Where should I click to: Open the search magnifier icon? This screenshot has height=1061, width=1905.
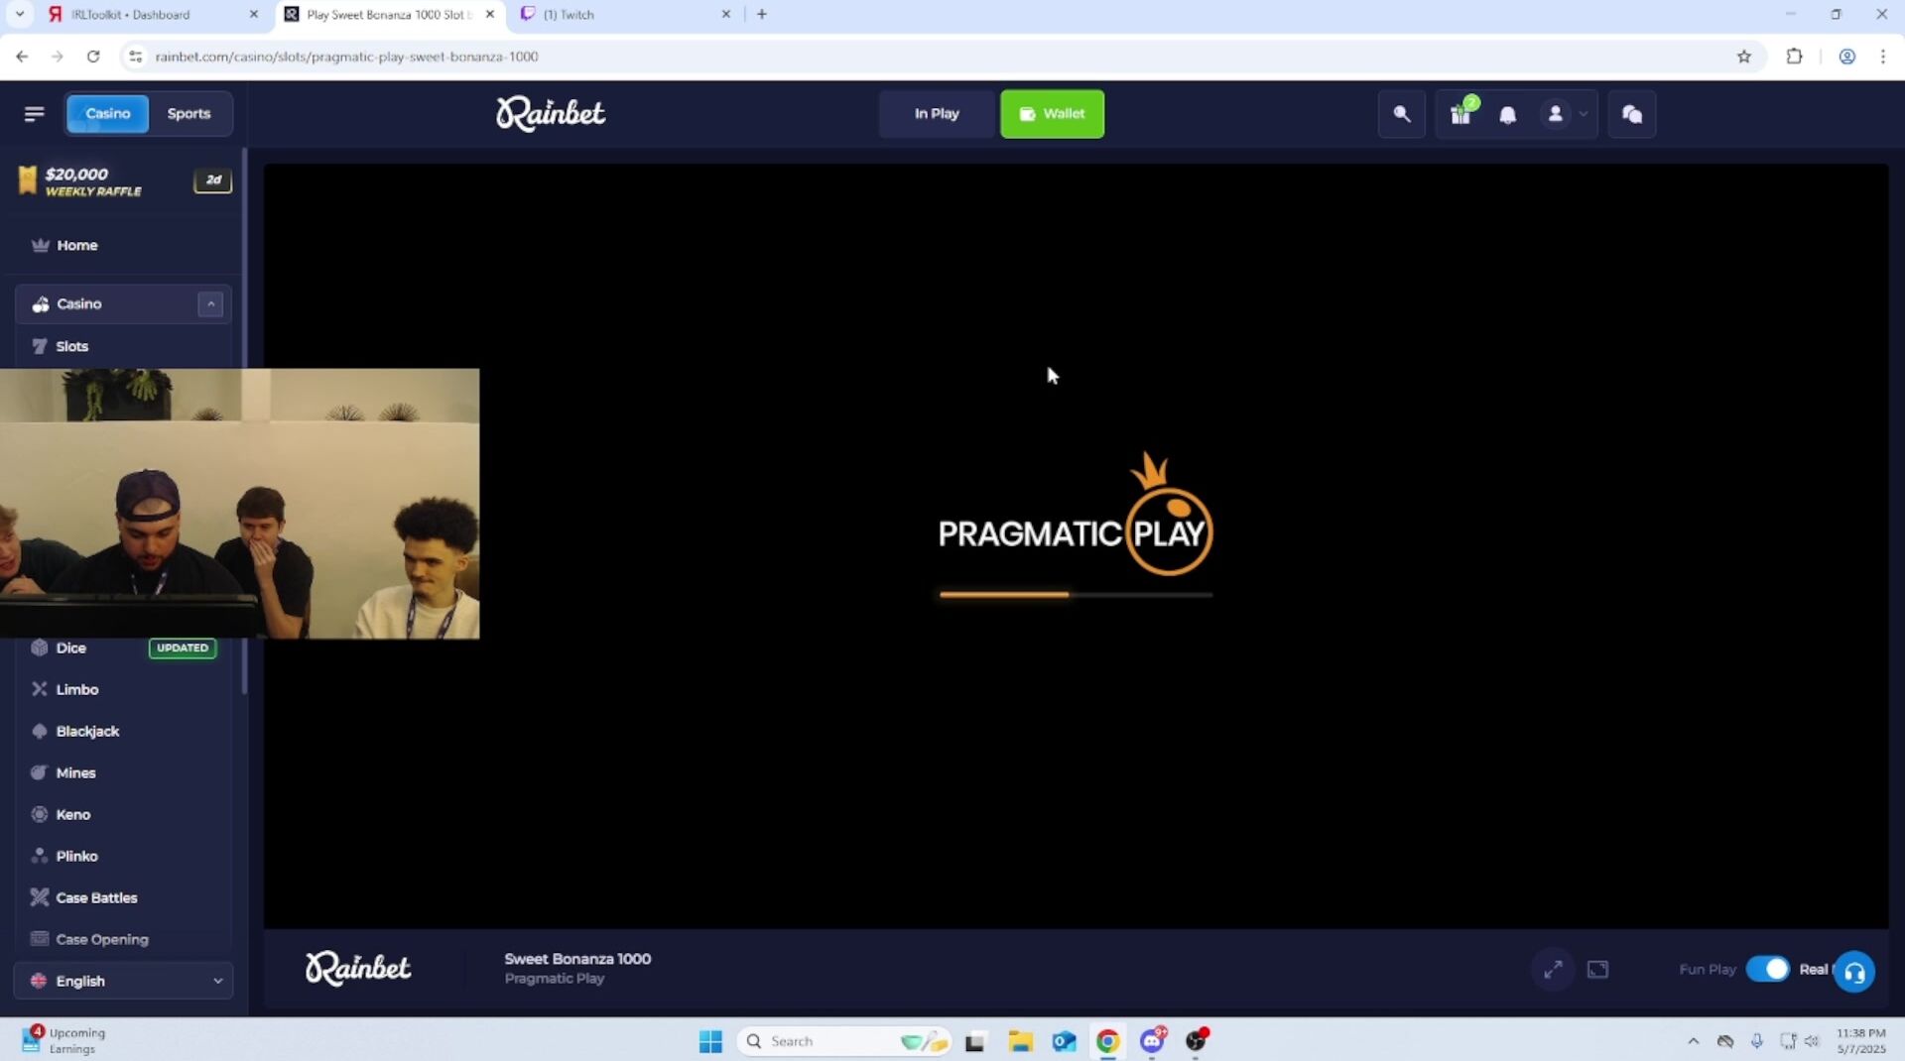coord(1402,114)
